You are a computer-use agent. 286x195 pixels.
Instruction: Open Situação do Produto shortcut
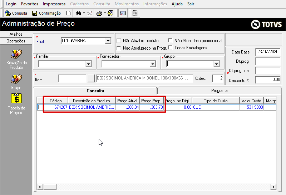pos(16,59)
